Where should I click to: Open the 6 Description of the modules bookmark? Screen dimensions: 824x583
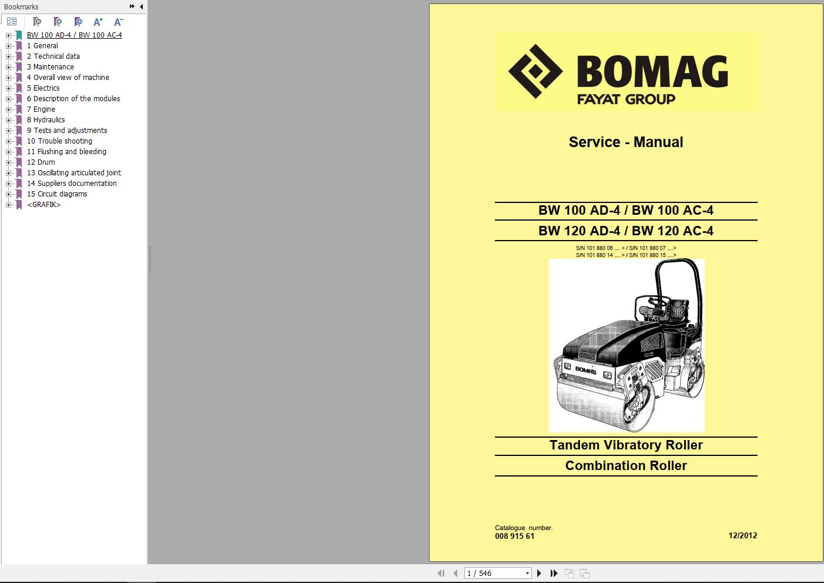click(x=73, y=99)
